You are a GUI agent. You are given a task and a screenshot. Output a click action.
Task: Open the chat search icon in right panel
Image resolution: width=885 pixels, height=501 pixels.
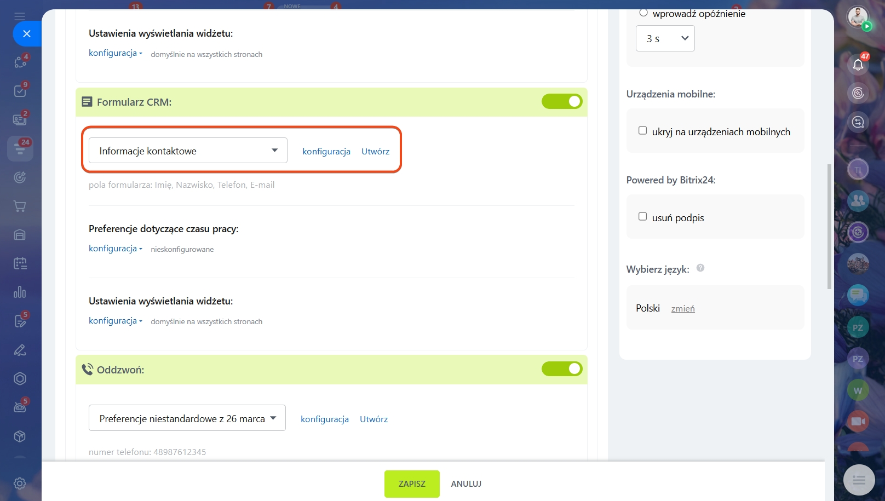coord(858,122)
